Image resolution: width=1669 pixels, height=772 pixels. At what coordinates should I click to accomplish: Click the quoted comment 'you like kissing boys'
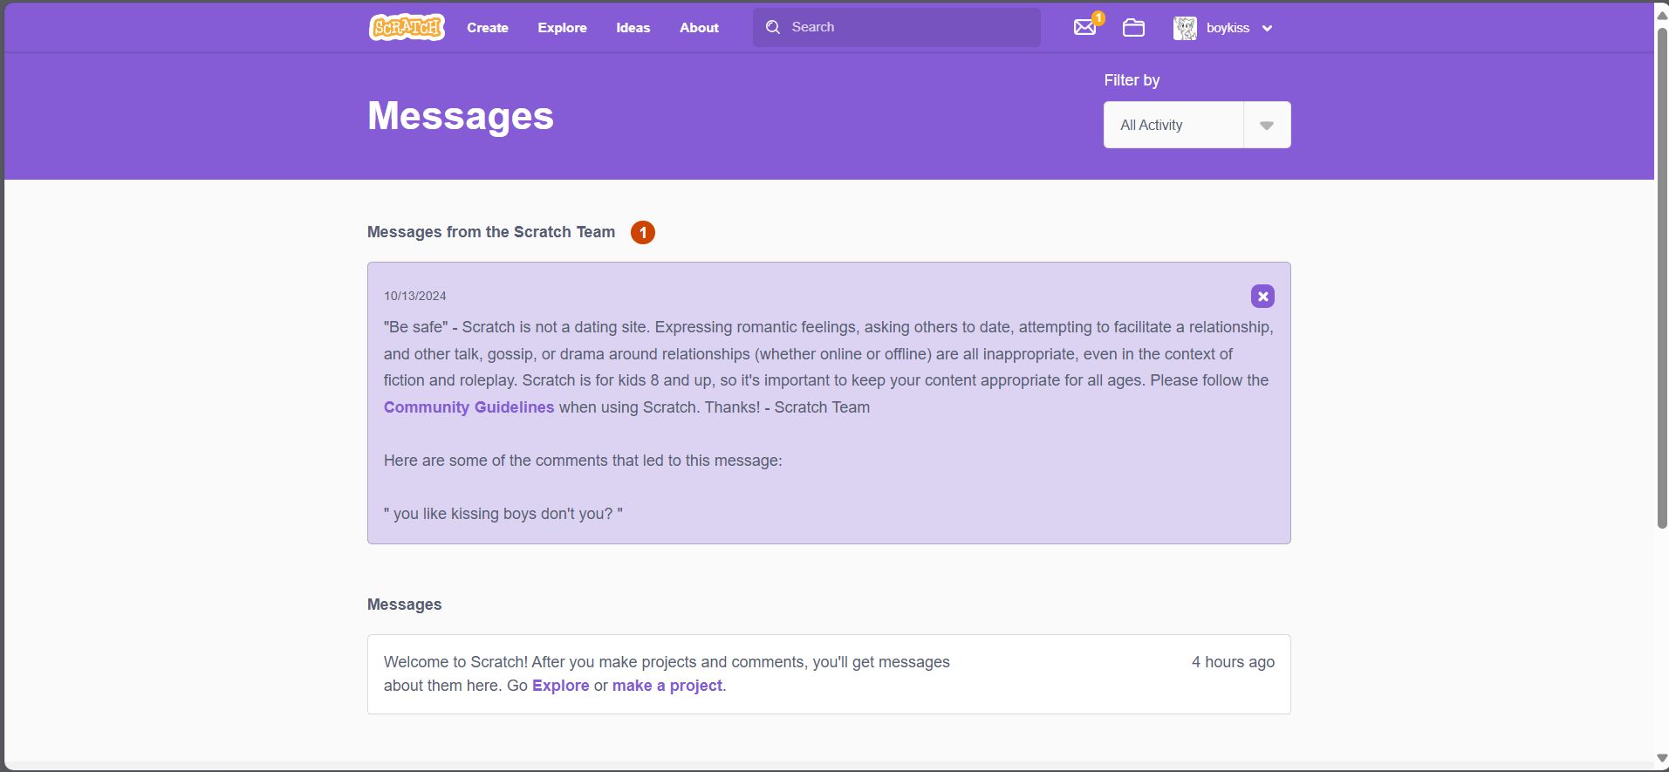point(503,514)
